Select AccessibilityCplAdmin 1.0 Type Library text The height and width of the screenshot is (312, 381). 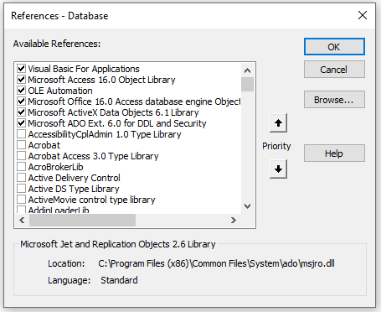[x=105, y=134]
